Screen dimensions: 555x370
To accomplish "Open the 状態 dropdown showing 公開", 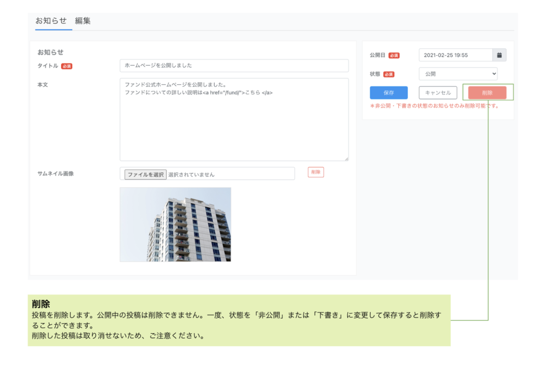I will tap(458, 74).
